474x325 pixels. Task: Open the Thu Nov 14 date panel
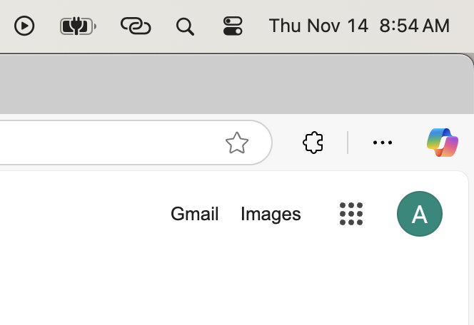(x=318, y=26)
